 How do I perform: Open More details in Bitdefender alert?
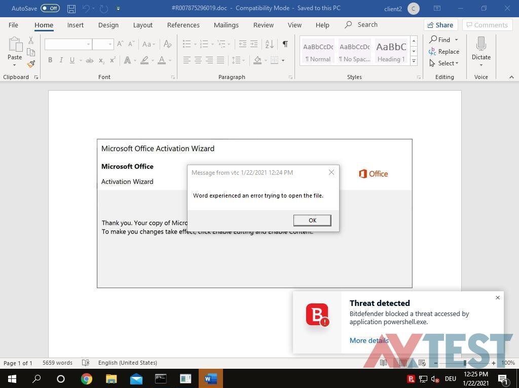368,340
